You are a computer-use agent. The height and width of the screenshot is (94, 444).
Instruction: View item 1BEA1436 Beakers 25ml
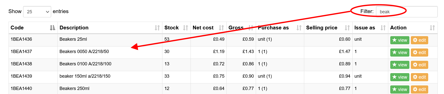(400, 40)
